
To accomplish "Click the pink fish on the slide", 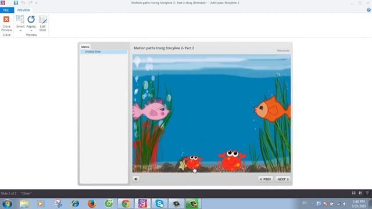I will click(x=151, y=109).
